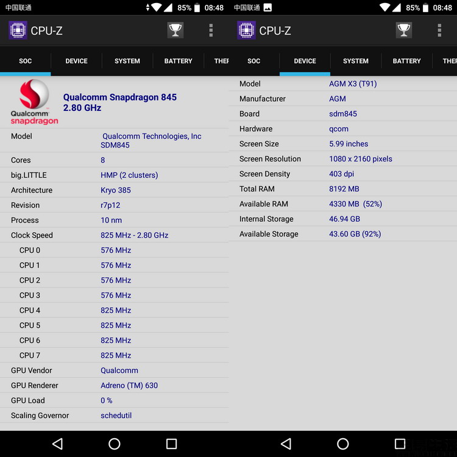Tap battery icon in left status bar
Screen dimensions: 457x457
pyautogui.click(x=197, y=7)
